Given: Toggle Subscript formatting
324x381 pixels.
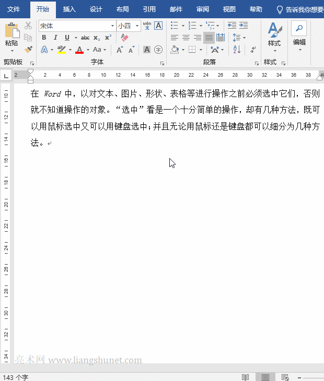Looking at the screenshot, I should coord(97,38).
